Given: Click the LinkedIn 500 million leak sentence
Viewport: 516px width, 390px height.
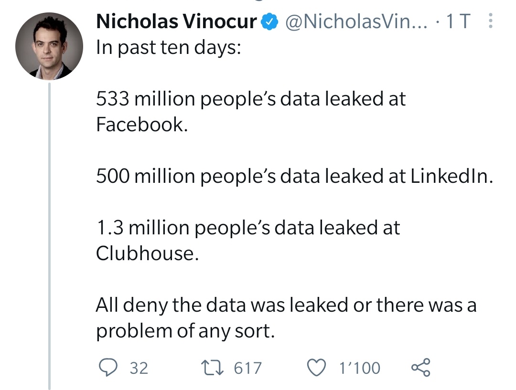Looking at the screenshot, I should point(294,176).
